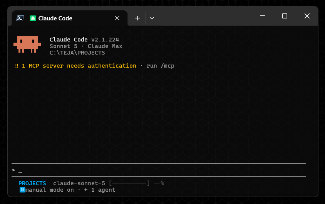Screen dimensions: 325x204
Task: Maximize the terminal window
Action: tap(285, 16)
